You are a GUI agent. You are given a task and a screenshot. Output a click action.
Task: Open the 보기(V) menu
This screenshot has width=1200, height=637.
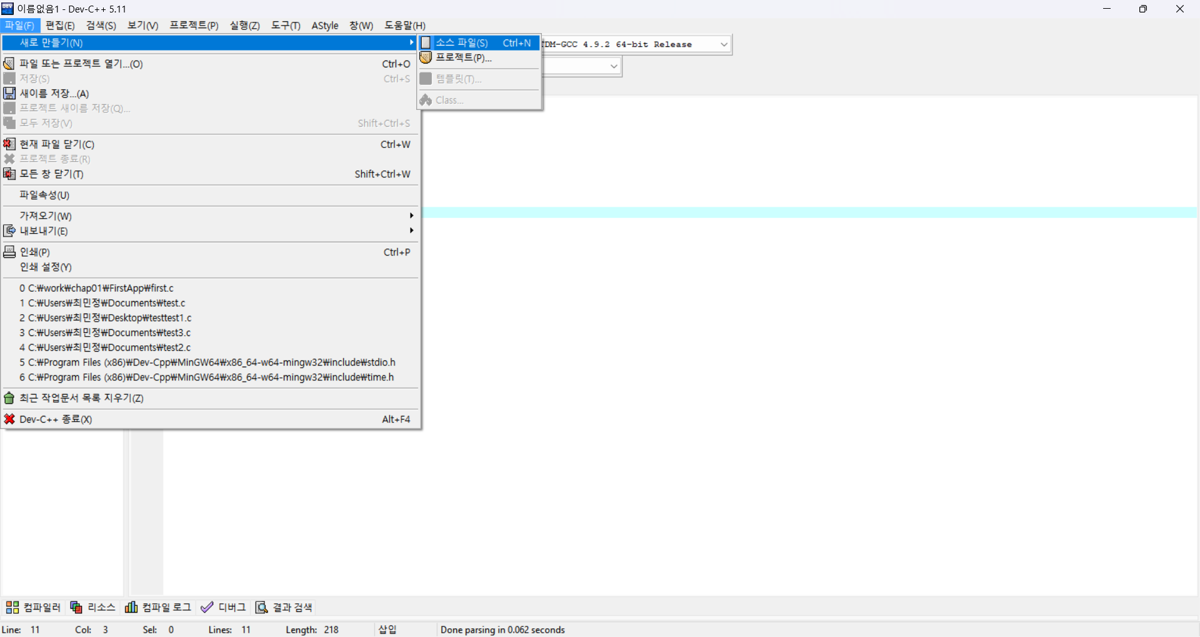point(142,26)
